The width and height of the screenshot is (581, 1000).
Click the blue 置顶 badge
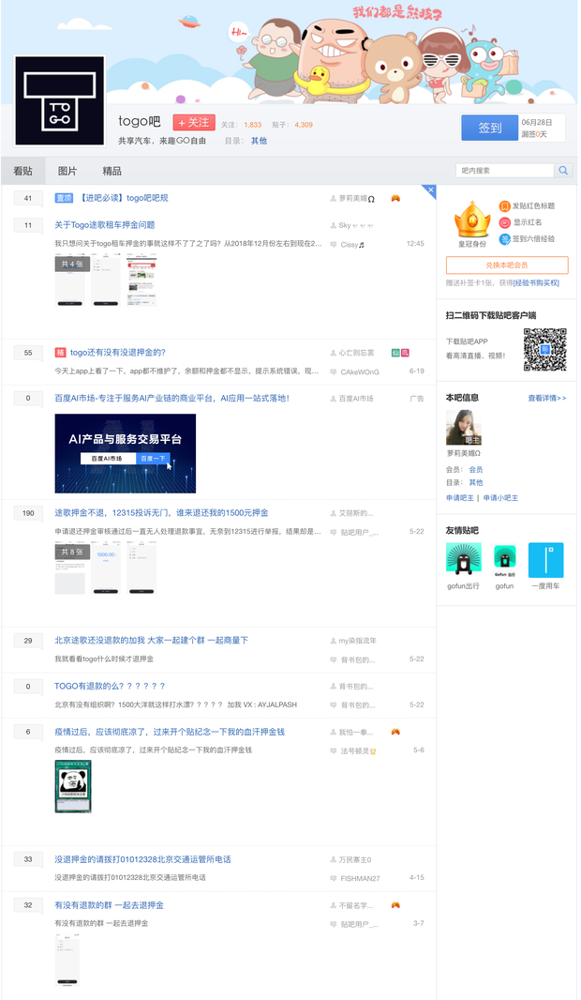64,198
